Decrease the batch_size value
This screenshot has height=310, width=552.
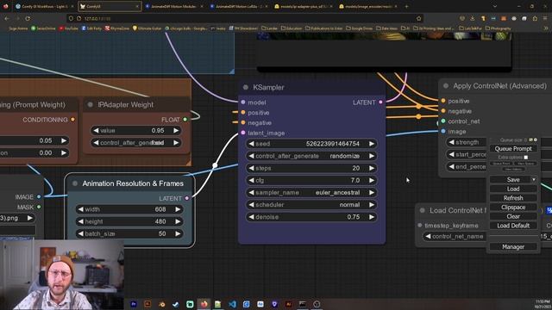point(80,233)
